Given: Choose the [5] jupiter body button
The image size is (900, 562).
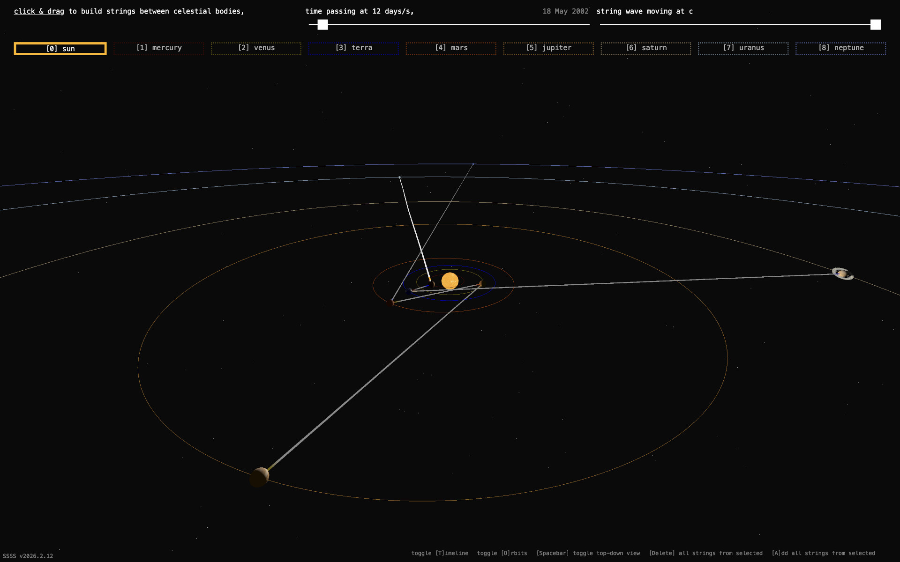Looking at the screenshot, I should (x=548, y=48).
